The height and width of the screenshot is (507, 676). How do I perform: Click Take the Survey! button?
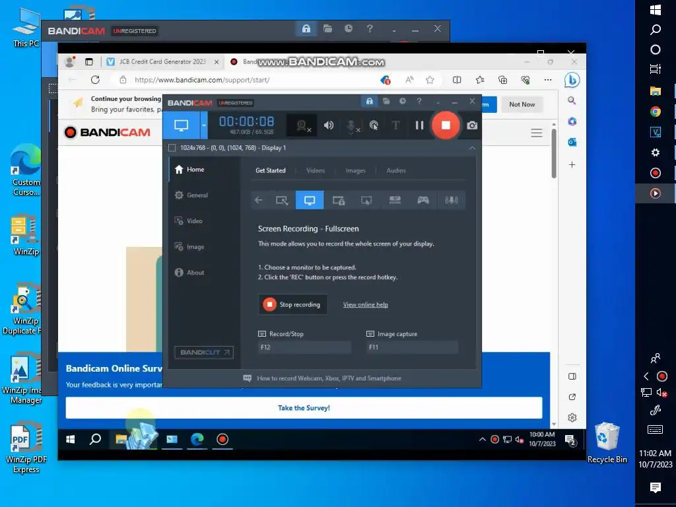[304, 408]
